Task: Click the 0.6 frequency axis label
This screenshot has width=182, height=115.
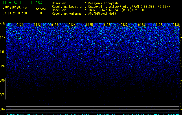Action: tap(2, 109)
